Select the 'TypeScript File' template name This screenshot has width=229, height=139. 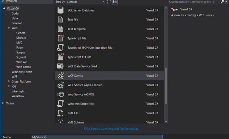[x=77, y=38]
